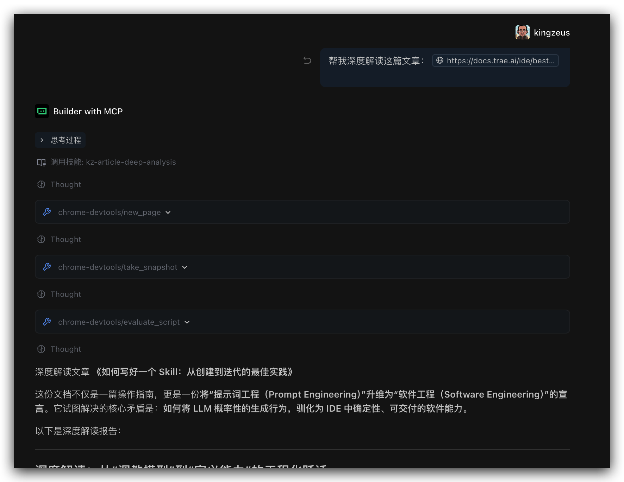Click the wrench icon for evaluate_script tool
The width and height of the screenshot is (624, 482).
click(47, 322)
